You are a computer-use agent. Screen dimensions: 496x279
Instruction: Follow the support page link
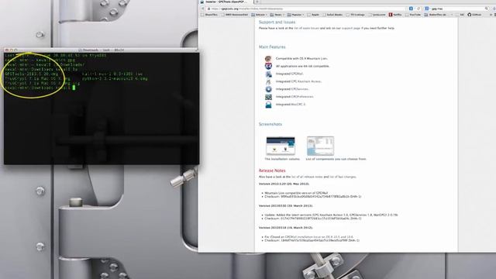pos(351,28)
